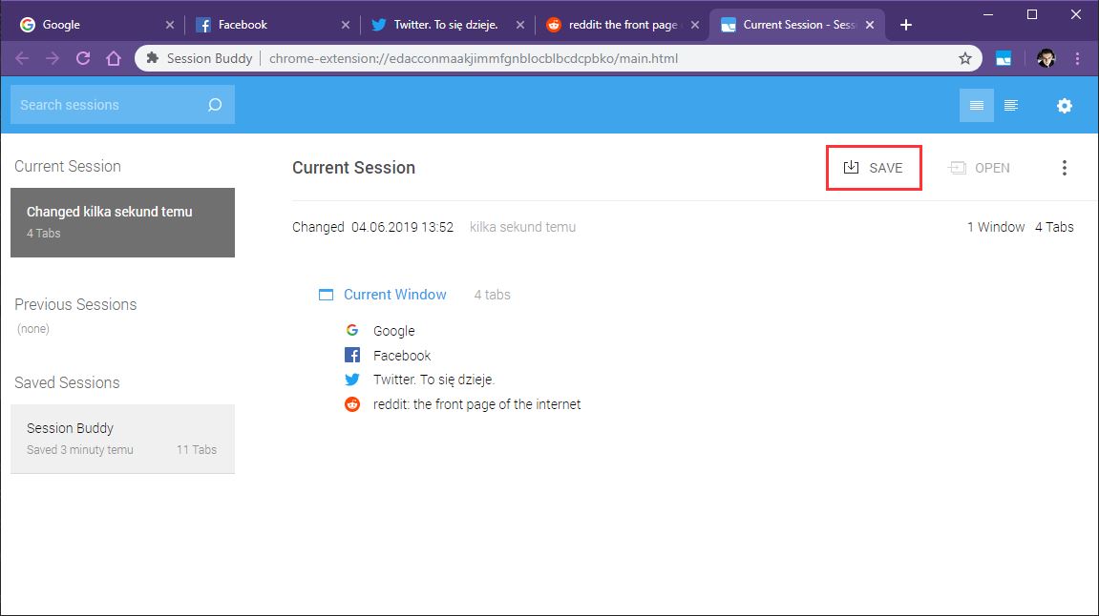The width and height of the screenshot is (1099, 616).
Task: Click the search magnifier icon
Action: point(215,105)
